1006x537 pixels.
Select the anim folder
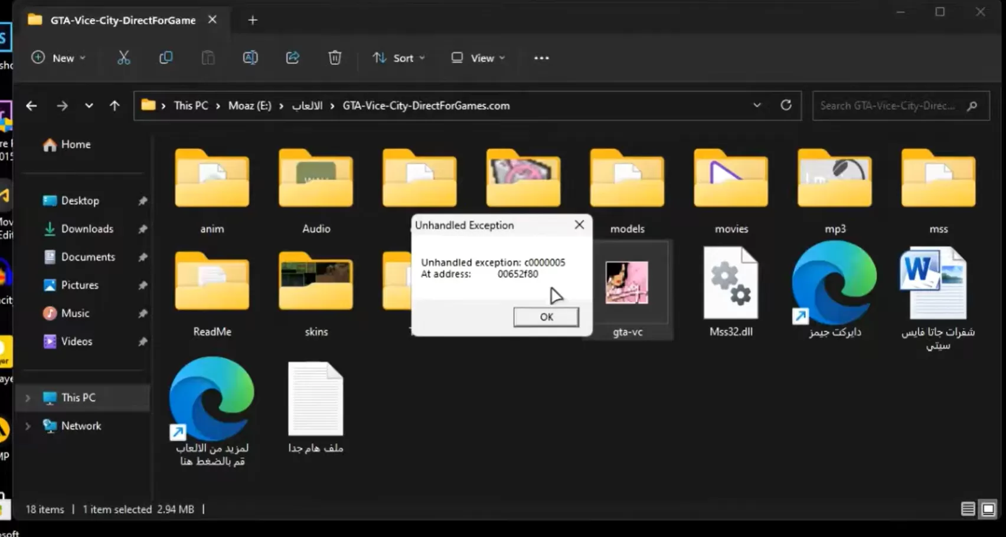point(212,191)
